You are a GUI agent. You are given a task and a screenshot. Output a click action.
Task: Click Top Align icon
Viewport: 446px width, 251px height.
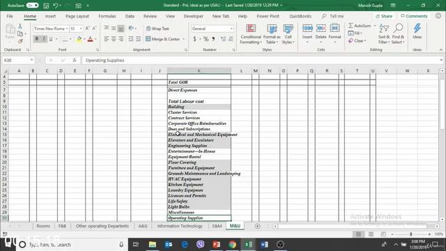coord(107,28)
